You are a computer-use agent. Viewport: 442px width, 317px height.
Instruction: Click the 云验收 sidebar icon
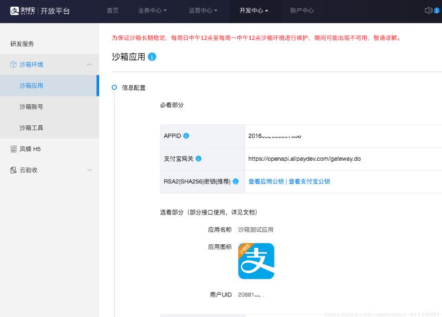[x=13, y=170]
